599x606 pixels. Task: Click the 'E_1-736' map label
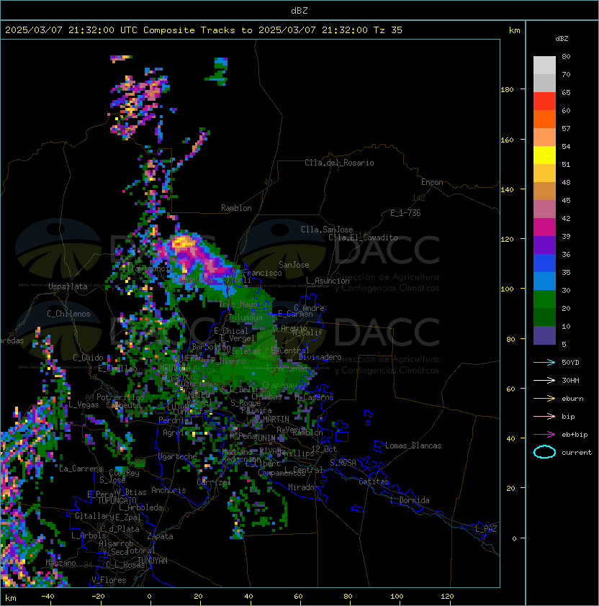tap(405, 213)
